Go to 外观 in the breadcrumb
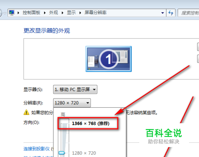This screenshot has width=199, height=157. pyautogui.click(x=53, y=13)
